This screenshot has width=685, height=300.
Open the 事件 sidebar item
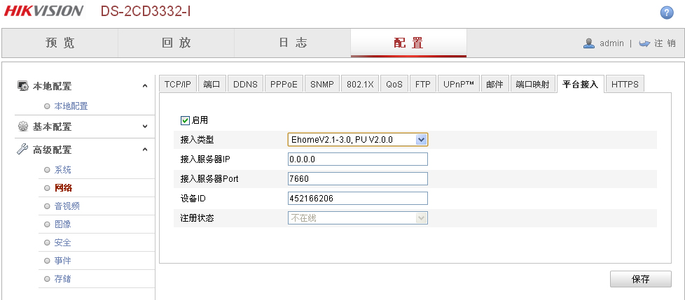pos(62,261)
